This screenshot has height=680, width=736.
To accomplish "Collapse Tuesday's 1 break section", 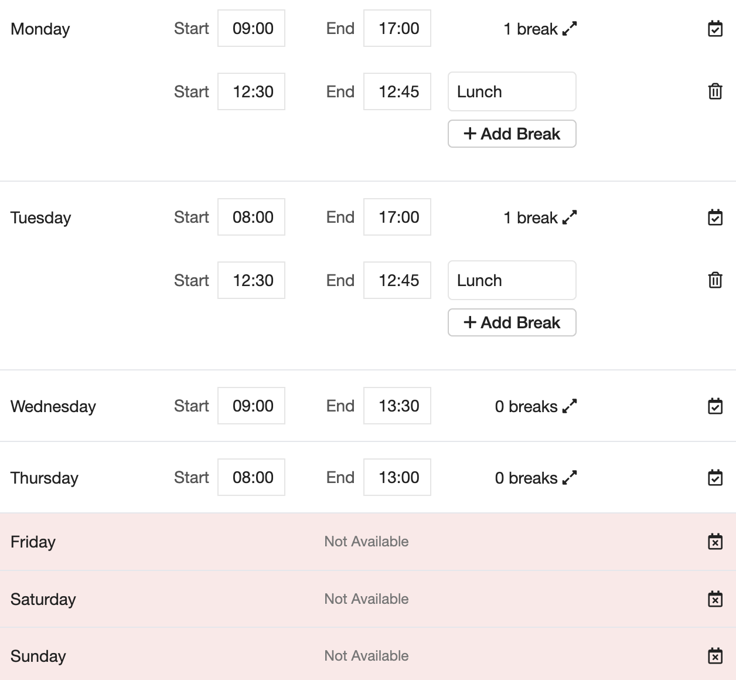I will (540, 217).
